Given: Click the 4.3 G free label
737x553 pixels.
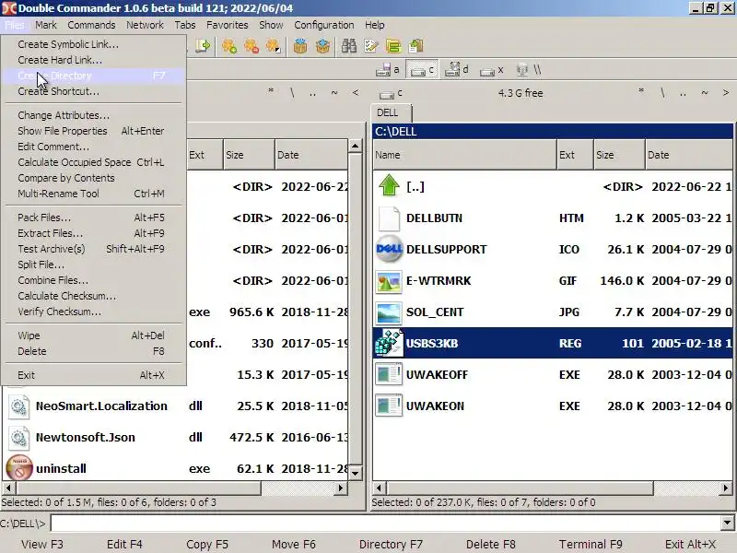Looking at the screenshot, I should click(521, 93).
